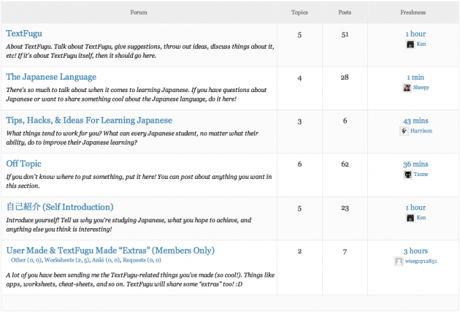Open wiseguy12851's profile link

click(421, 262)
